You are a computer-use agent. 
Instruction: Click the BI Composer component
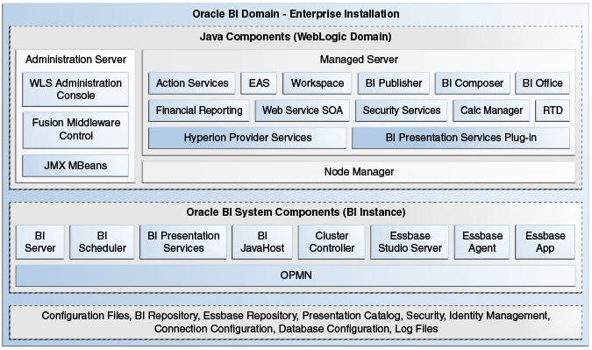pyautogui.click(x=473, y=83)
